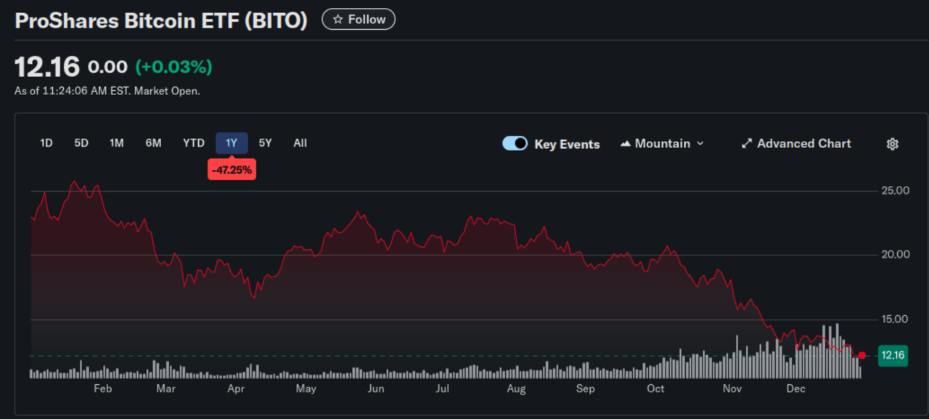The image size is (929, 419).
Task: Click the 15.00 price axis label
Action: (x=895, y=320)
